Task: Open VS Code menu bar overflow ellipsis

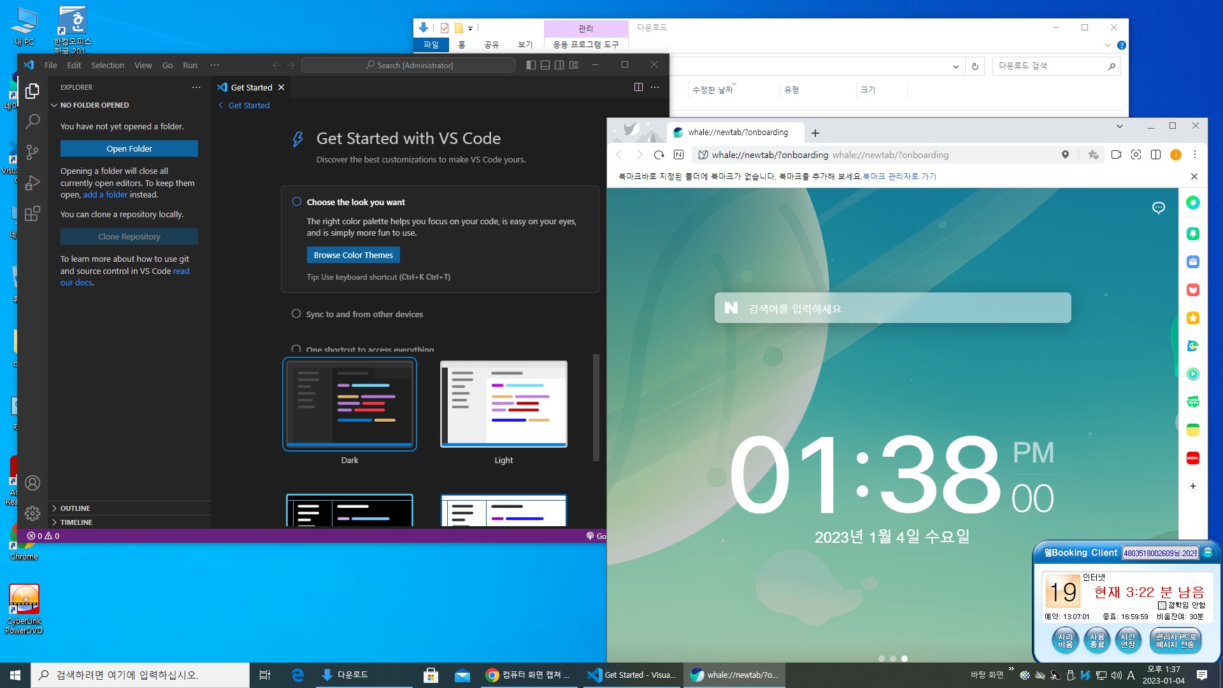Action: point(215,65)
